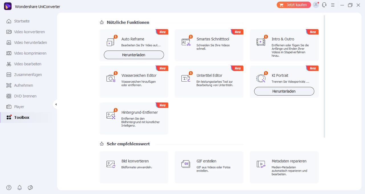
Task: Click the 'Wondershare UniConverter' title text
Action: pos(38,7)
